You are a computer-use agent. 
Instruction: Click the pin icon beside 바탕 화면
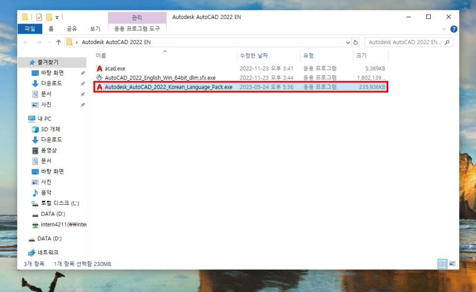point(82,73)
